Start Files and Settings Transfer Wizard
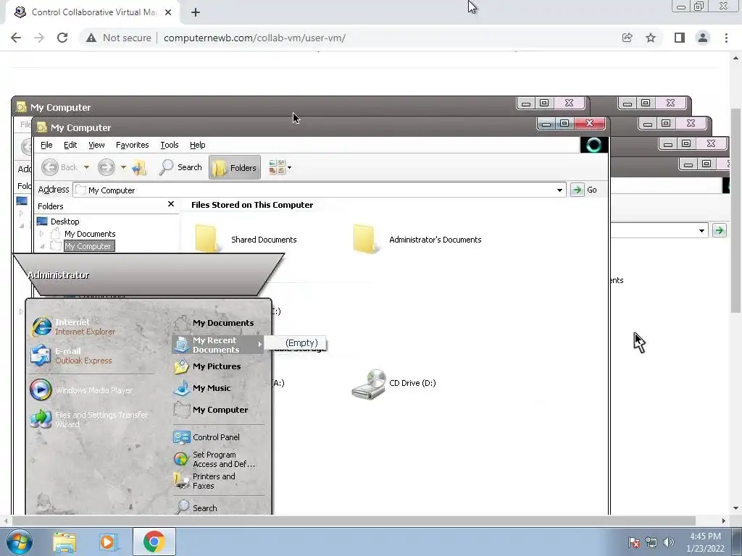The width and height of the screenshot is (742, 556). (90, 419)
